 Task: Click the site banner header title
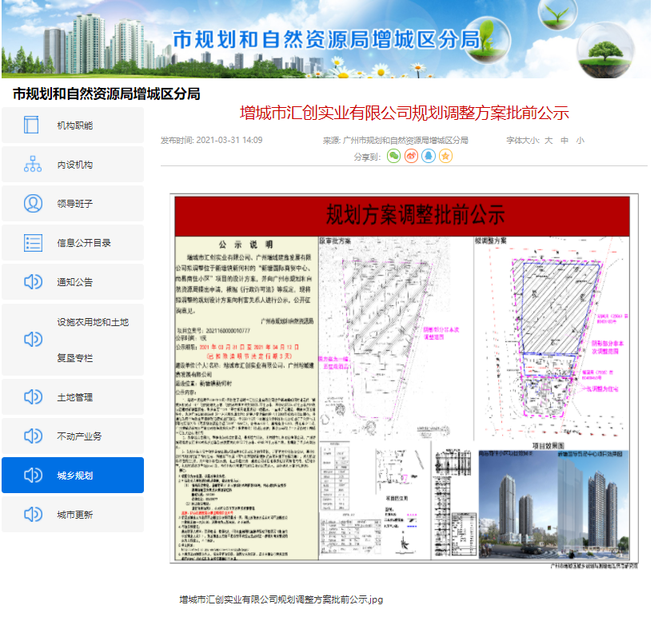click(x=325, y=39)
